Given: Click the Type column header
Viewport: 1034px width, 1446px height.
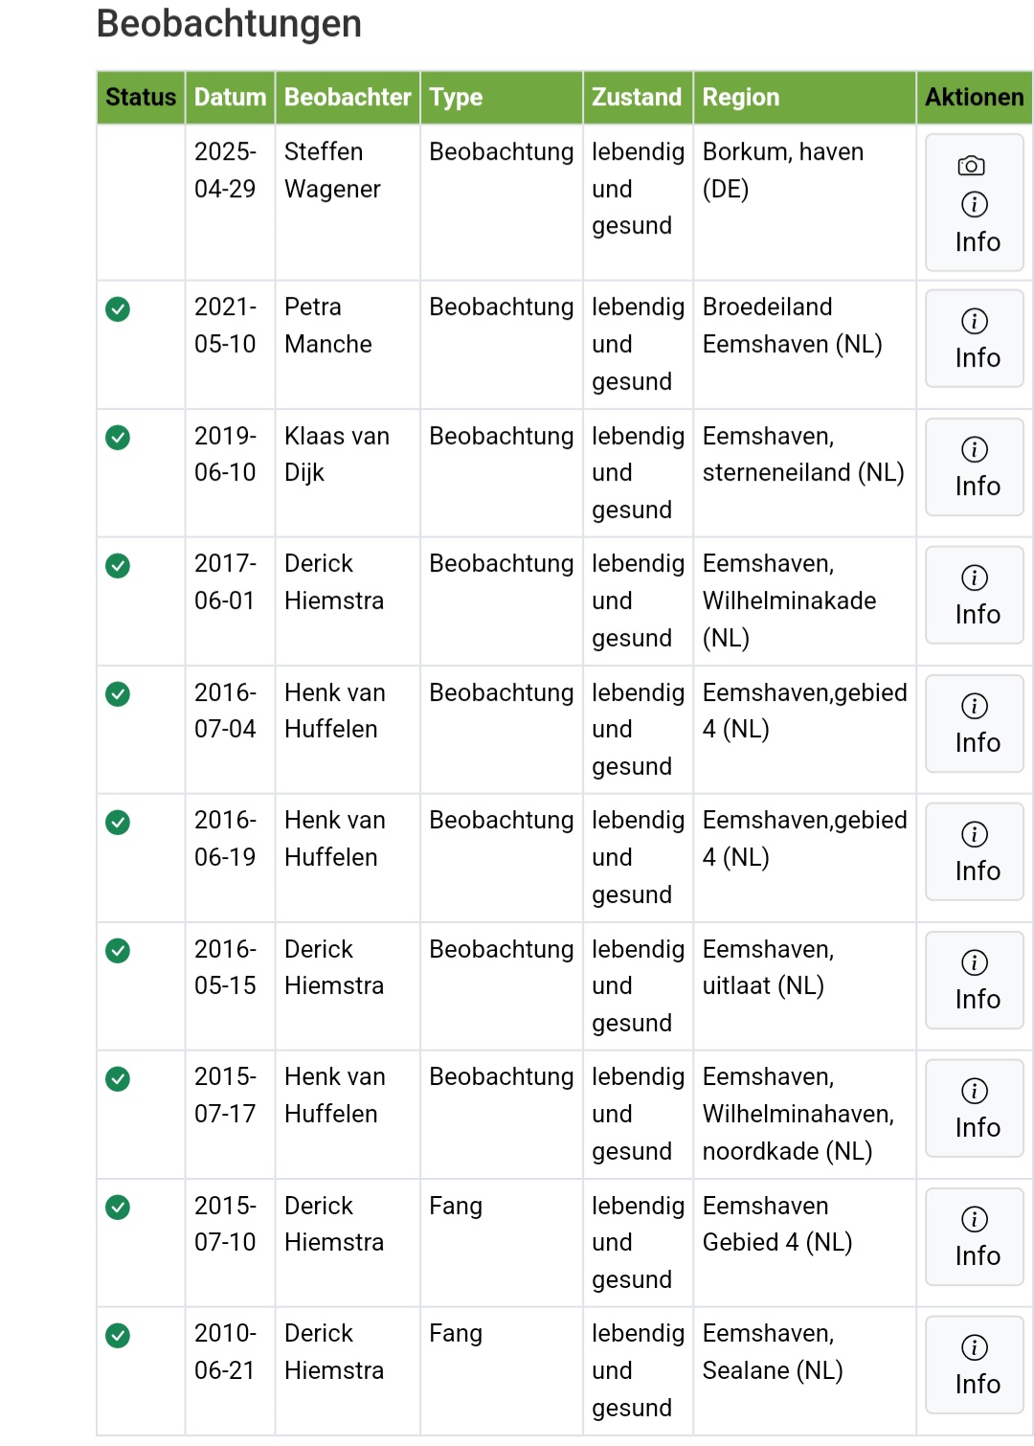Looking at the screenshot, I should point(456,97).
